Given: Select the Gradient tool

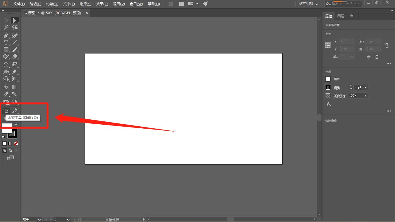Looking at the screenshot, I should (x=15, y=87).
